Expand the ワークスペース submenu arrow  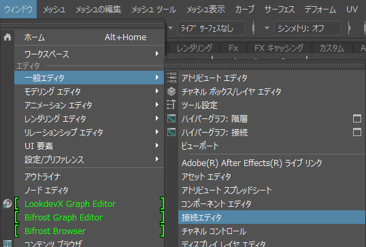coord(157,54)
